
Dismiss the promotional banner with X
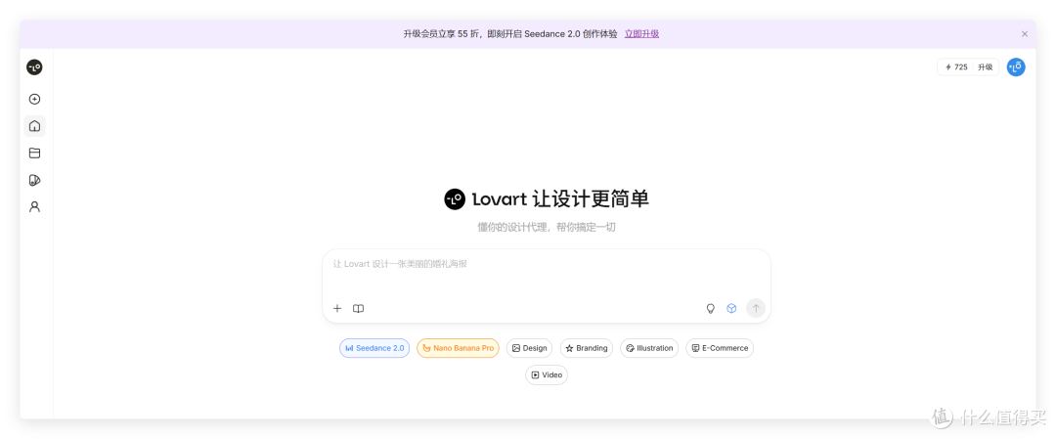[x=1025, y=33]
